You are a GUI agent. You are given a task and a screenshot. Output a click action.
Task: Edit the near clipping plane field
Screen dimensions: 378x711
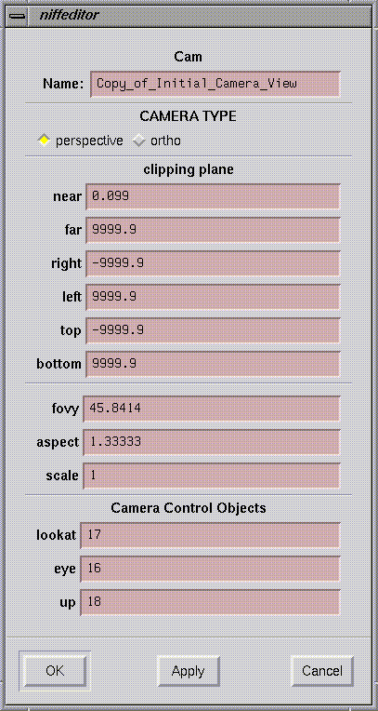pyautogui.click(x=213, y=196)
